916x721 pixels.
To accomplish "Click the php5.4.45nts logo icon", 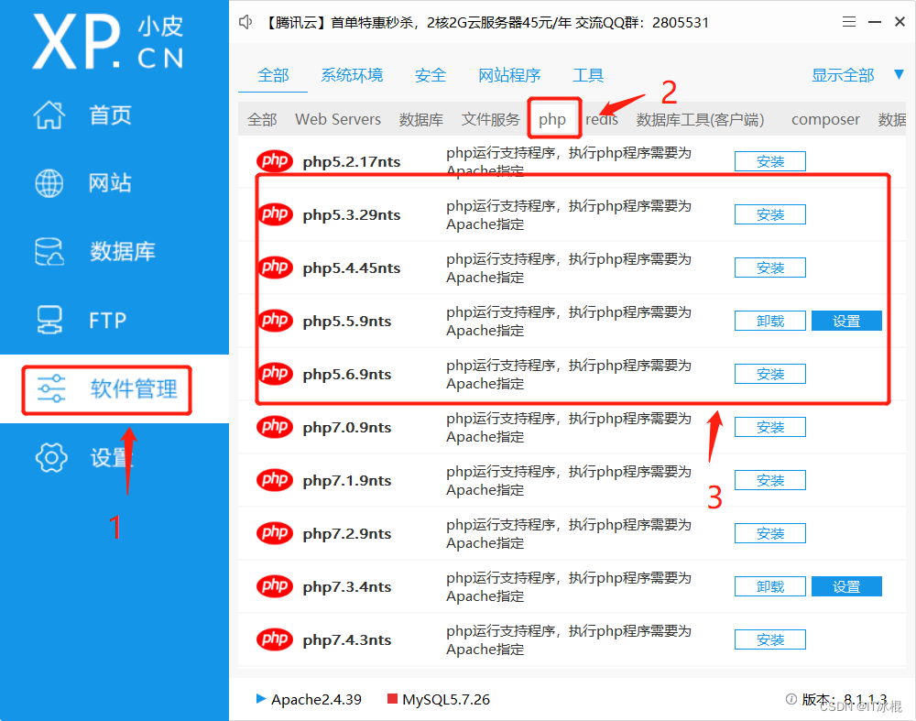I will click(x=275, y=267).
